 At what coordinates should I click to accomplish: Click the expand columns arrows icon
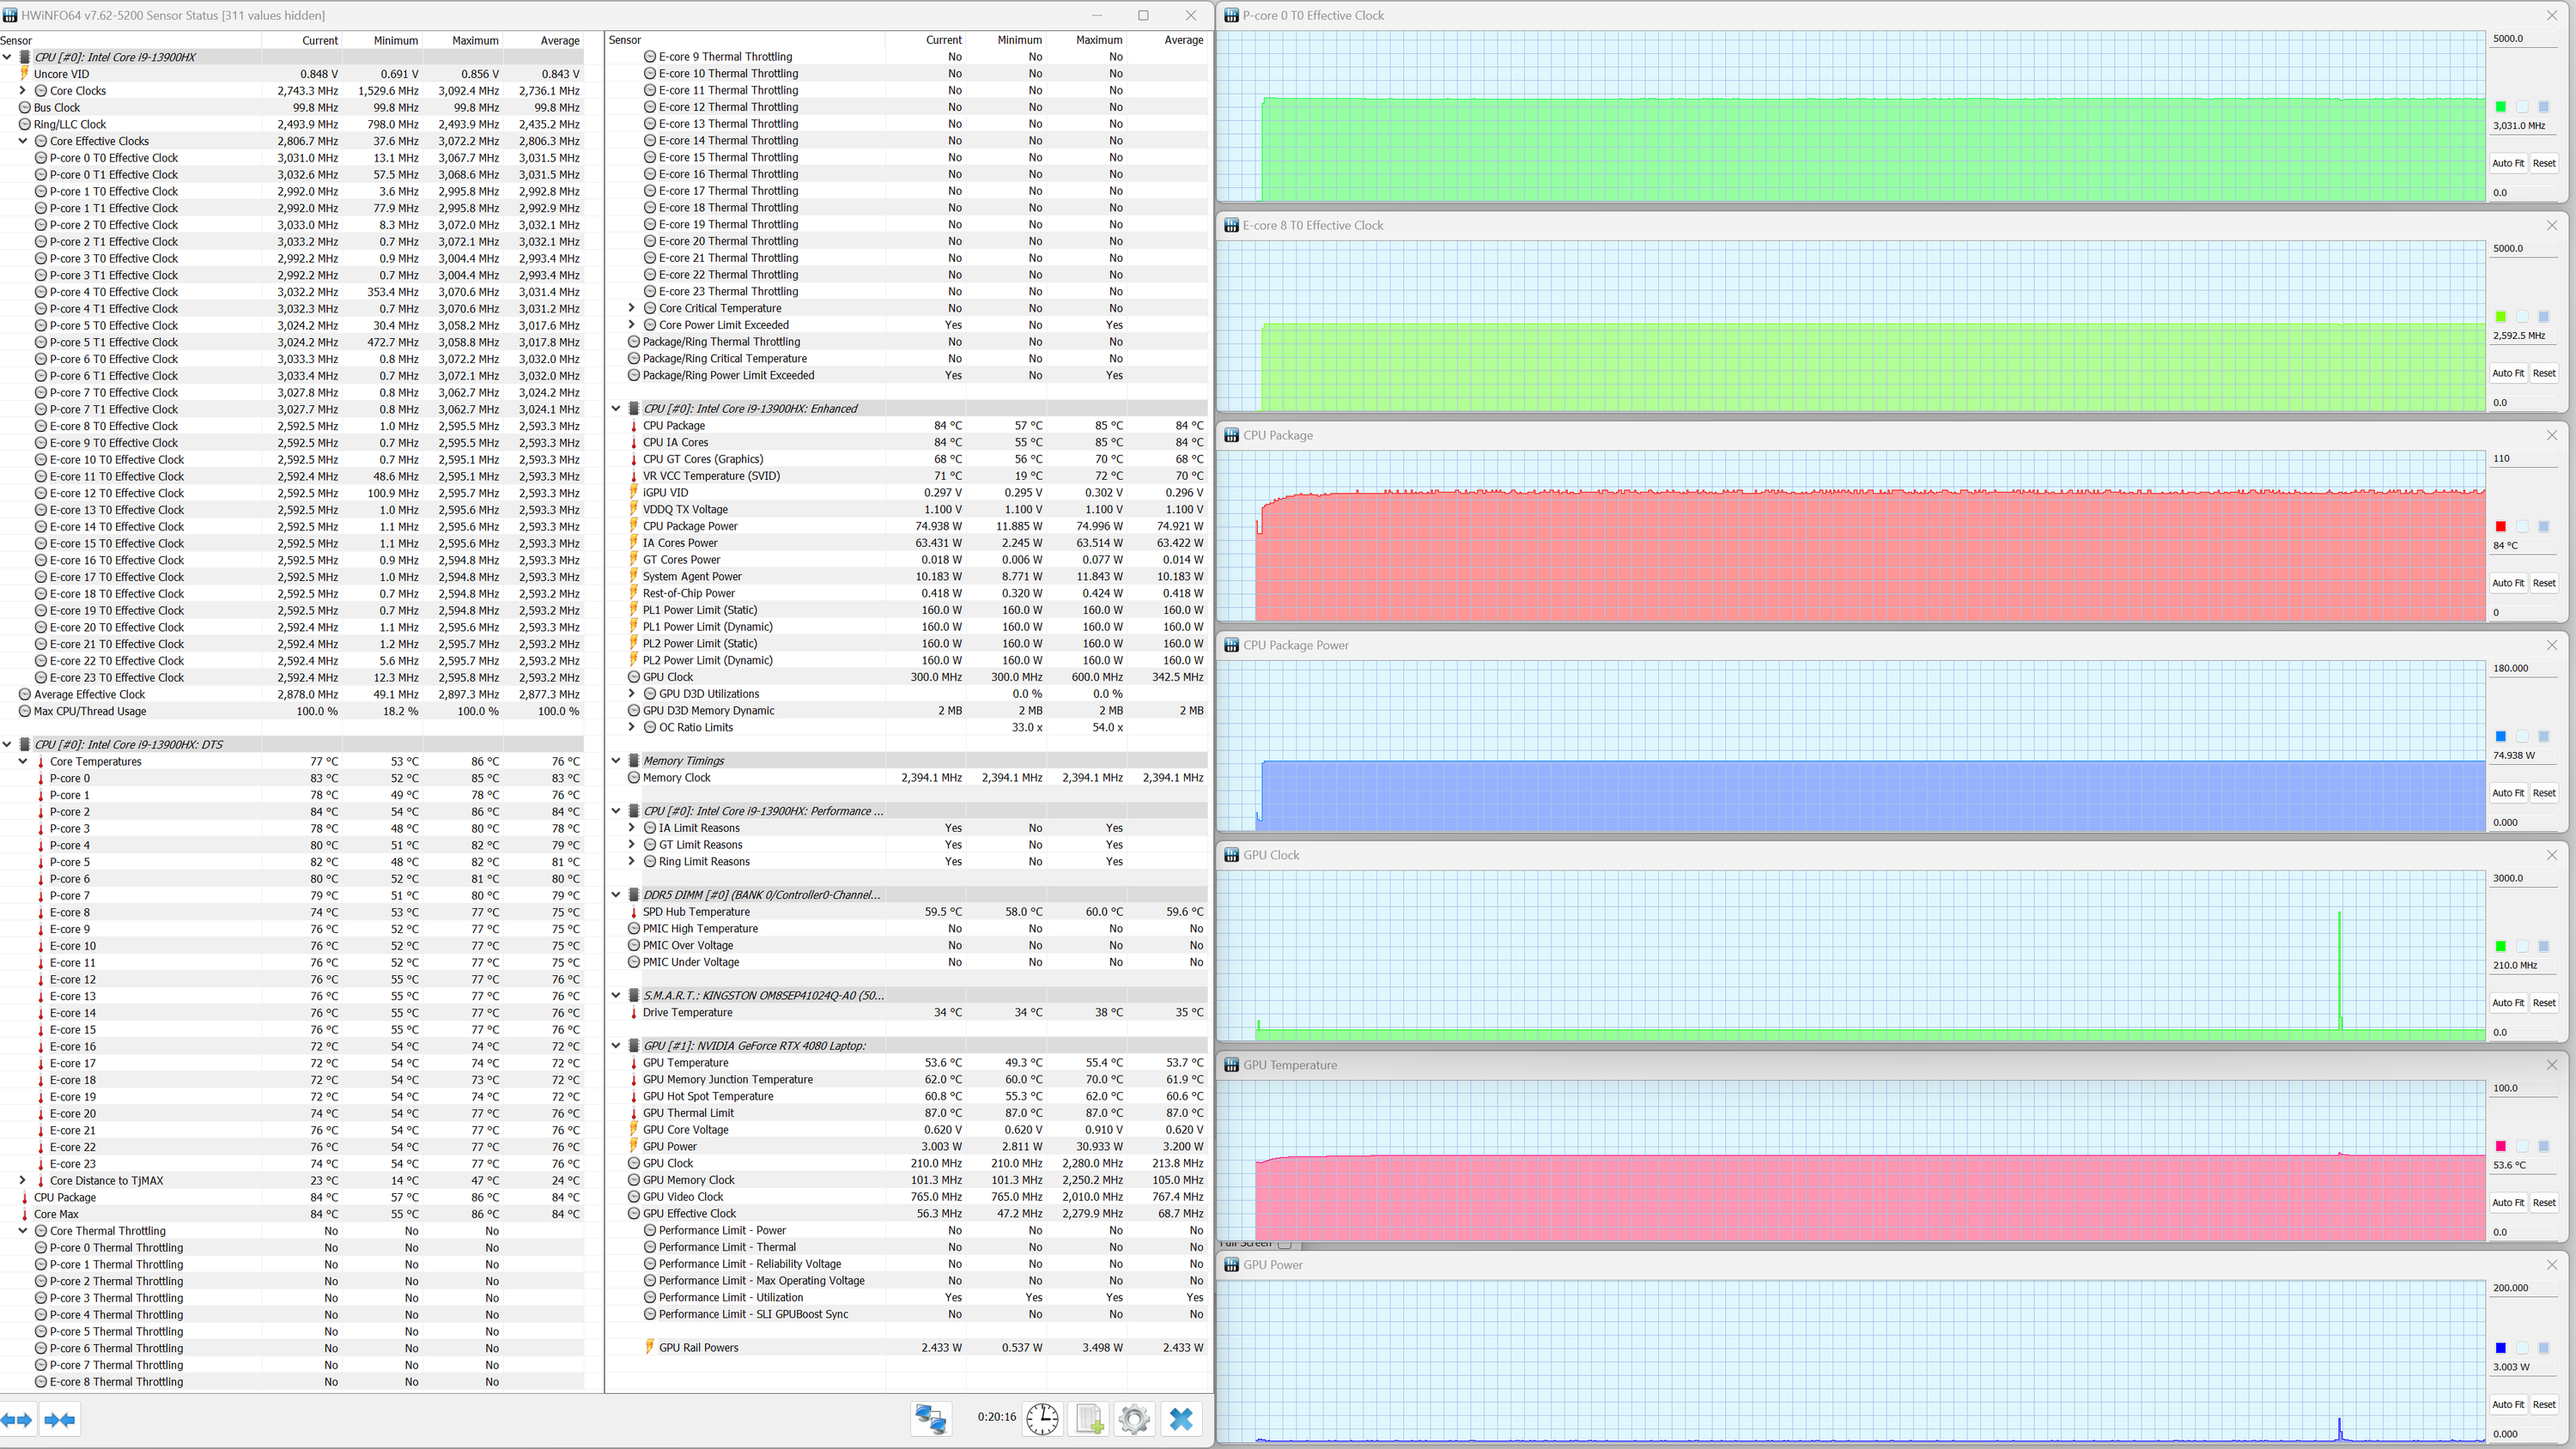(17, 1419)
